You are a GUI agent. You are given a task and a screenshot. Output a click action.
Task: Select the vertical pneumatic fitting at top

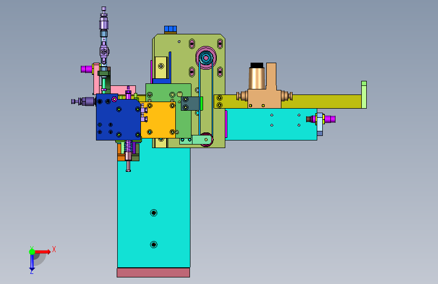[x=104, y=22]
